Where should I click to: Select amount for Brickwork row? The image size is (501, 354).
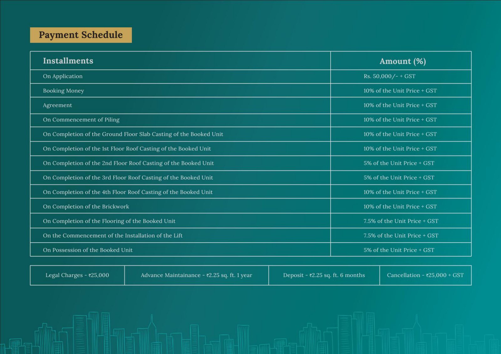pyautogui.click(x=400, y=207)
